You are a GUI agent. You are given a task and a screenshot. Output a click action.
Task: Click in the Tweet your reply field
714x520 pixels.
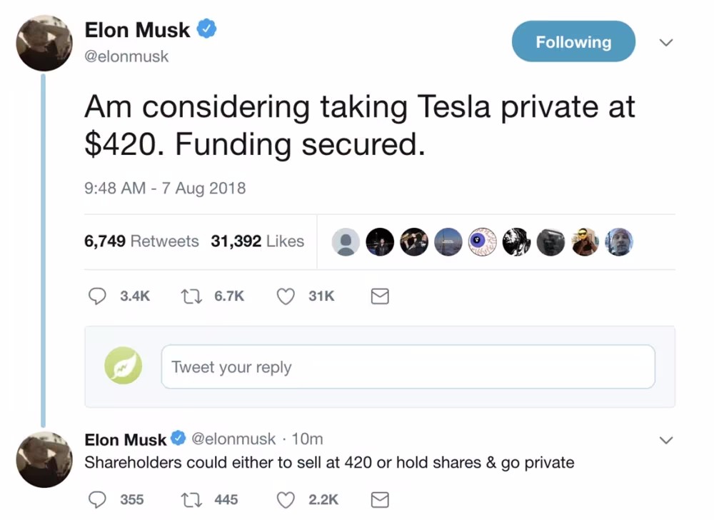[408, 366]
